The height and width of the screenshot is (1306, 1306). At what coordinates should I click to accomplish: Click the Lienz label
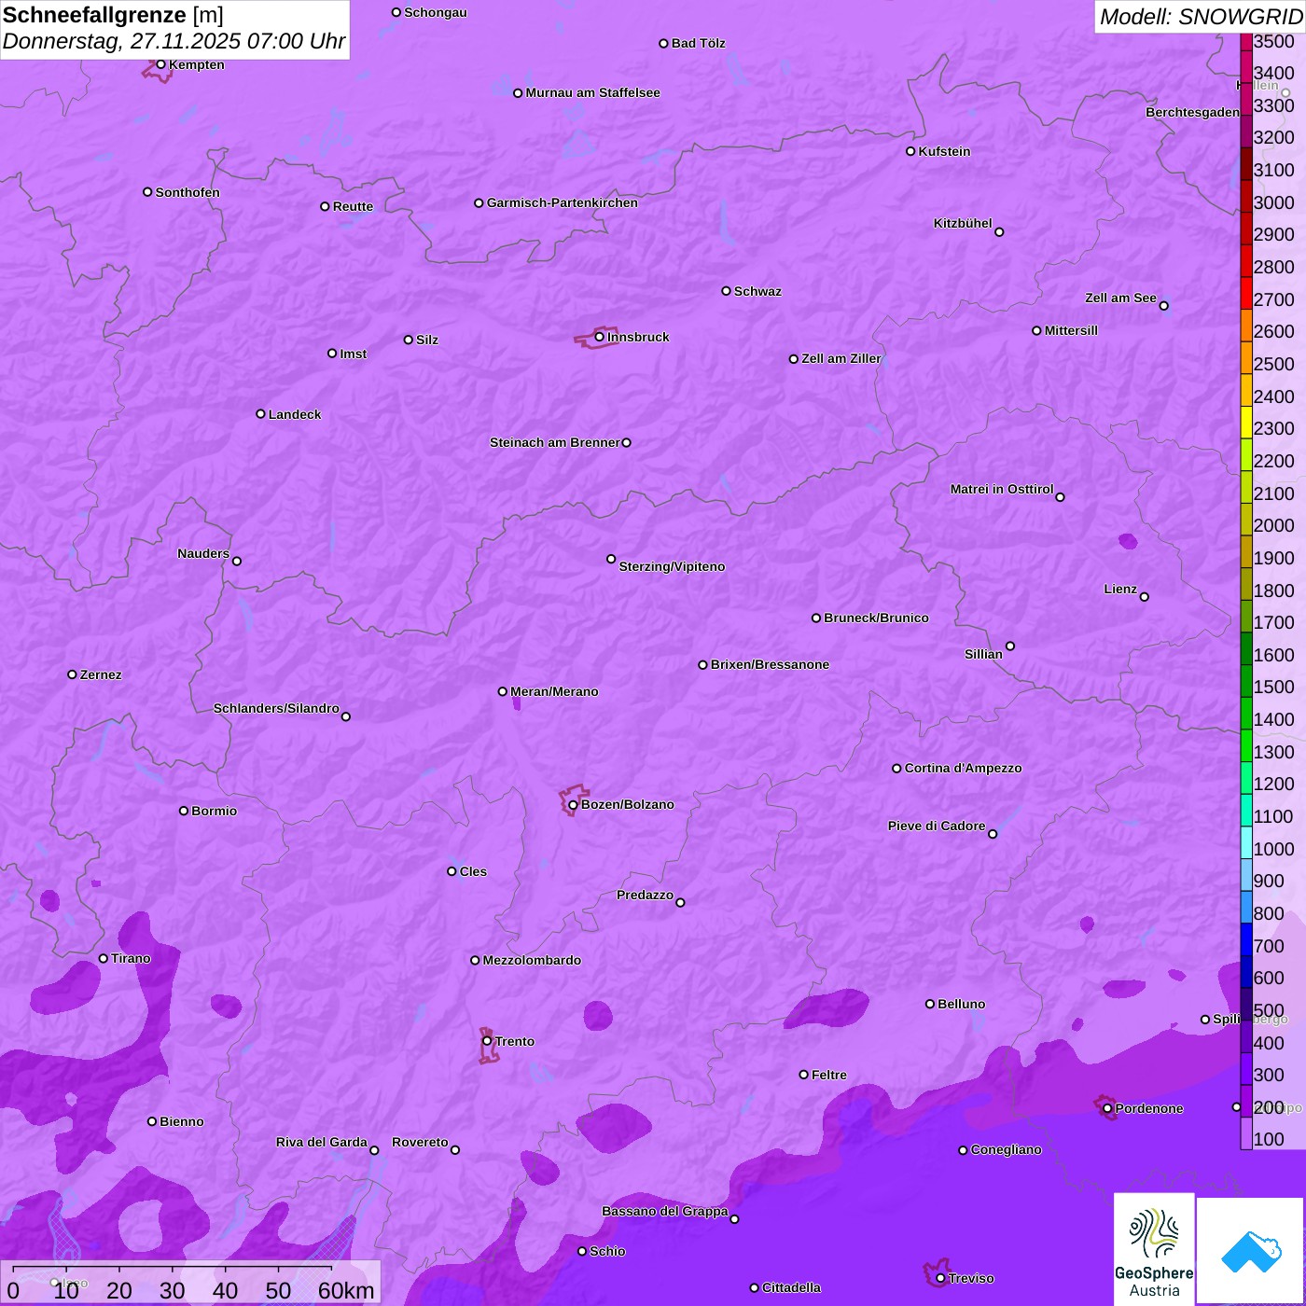[x=1120, y=589]
